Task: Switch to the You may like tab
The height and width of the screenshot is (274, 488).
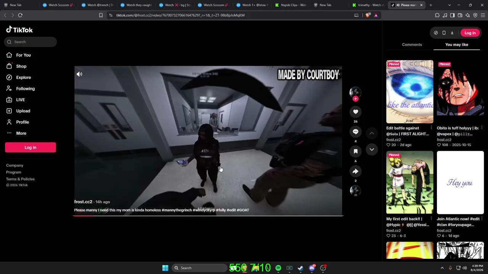Action: [457, 45]
